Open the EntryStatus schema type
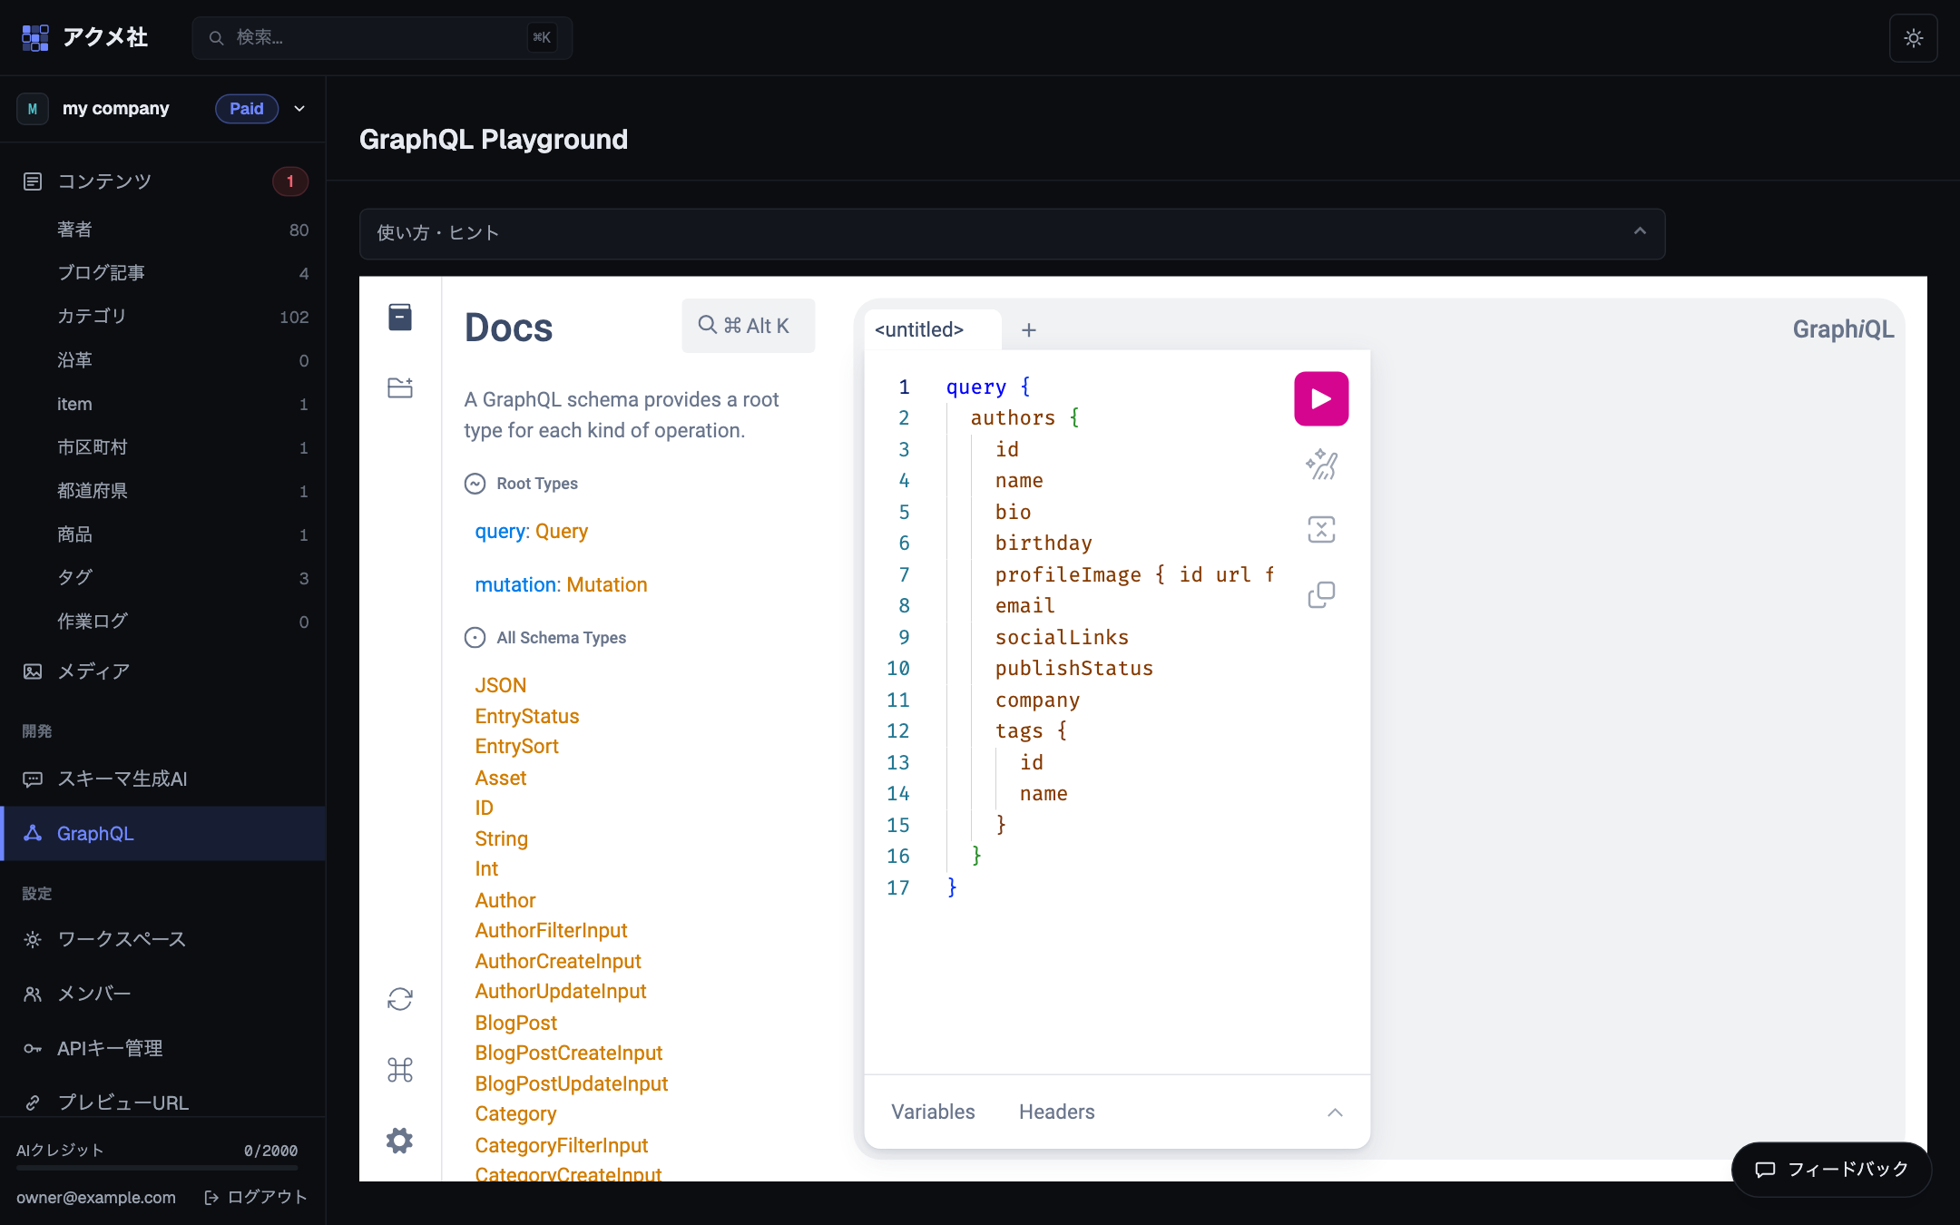 pos(527,716)
